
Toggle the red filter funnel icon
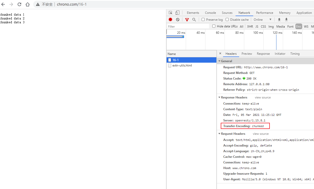click(x=187, y=19)
